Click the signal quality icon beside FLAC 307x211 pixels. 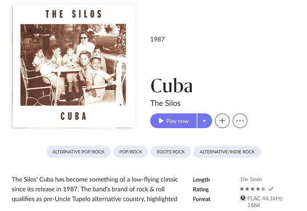243,198
